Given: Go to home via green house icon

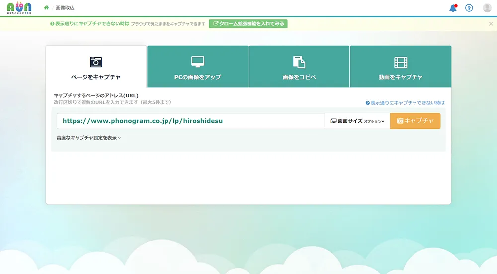Looking at the screenshot, I should (x=46, y=7).
